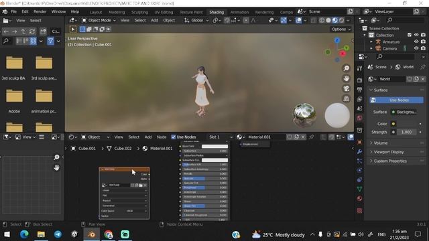This screenshot has width=429, height=241.
Task: Expand the Viewport Display panel
Action: tap(389, 152)
